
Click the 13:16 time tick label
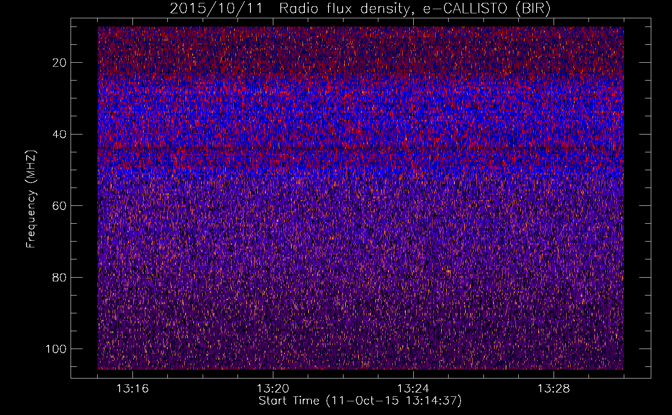(132, 389)
